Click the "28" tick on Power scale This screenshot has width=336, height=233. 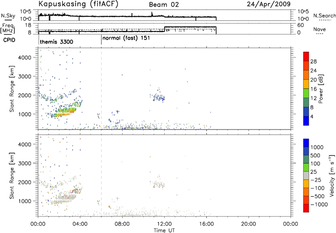[313, 61]
